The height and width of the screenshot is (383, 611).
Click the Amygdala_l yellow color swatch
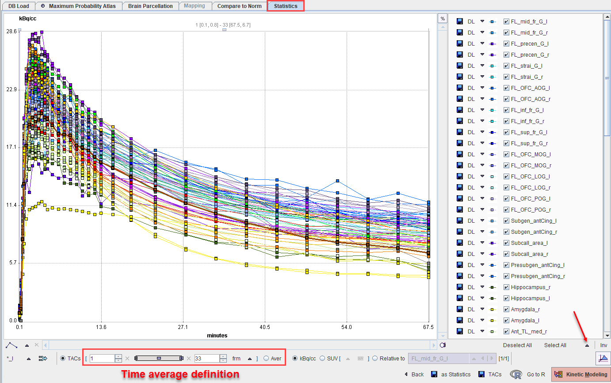pyautogui.click(x=493, y=320)
